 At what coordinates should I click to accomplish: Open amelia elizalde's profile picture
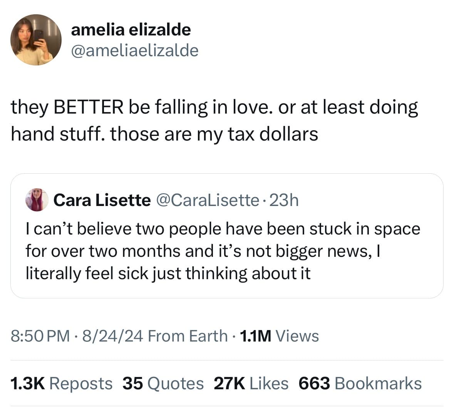pos(36,40)
